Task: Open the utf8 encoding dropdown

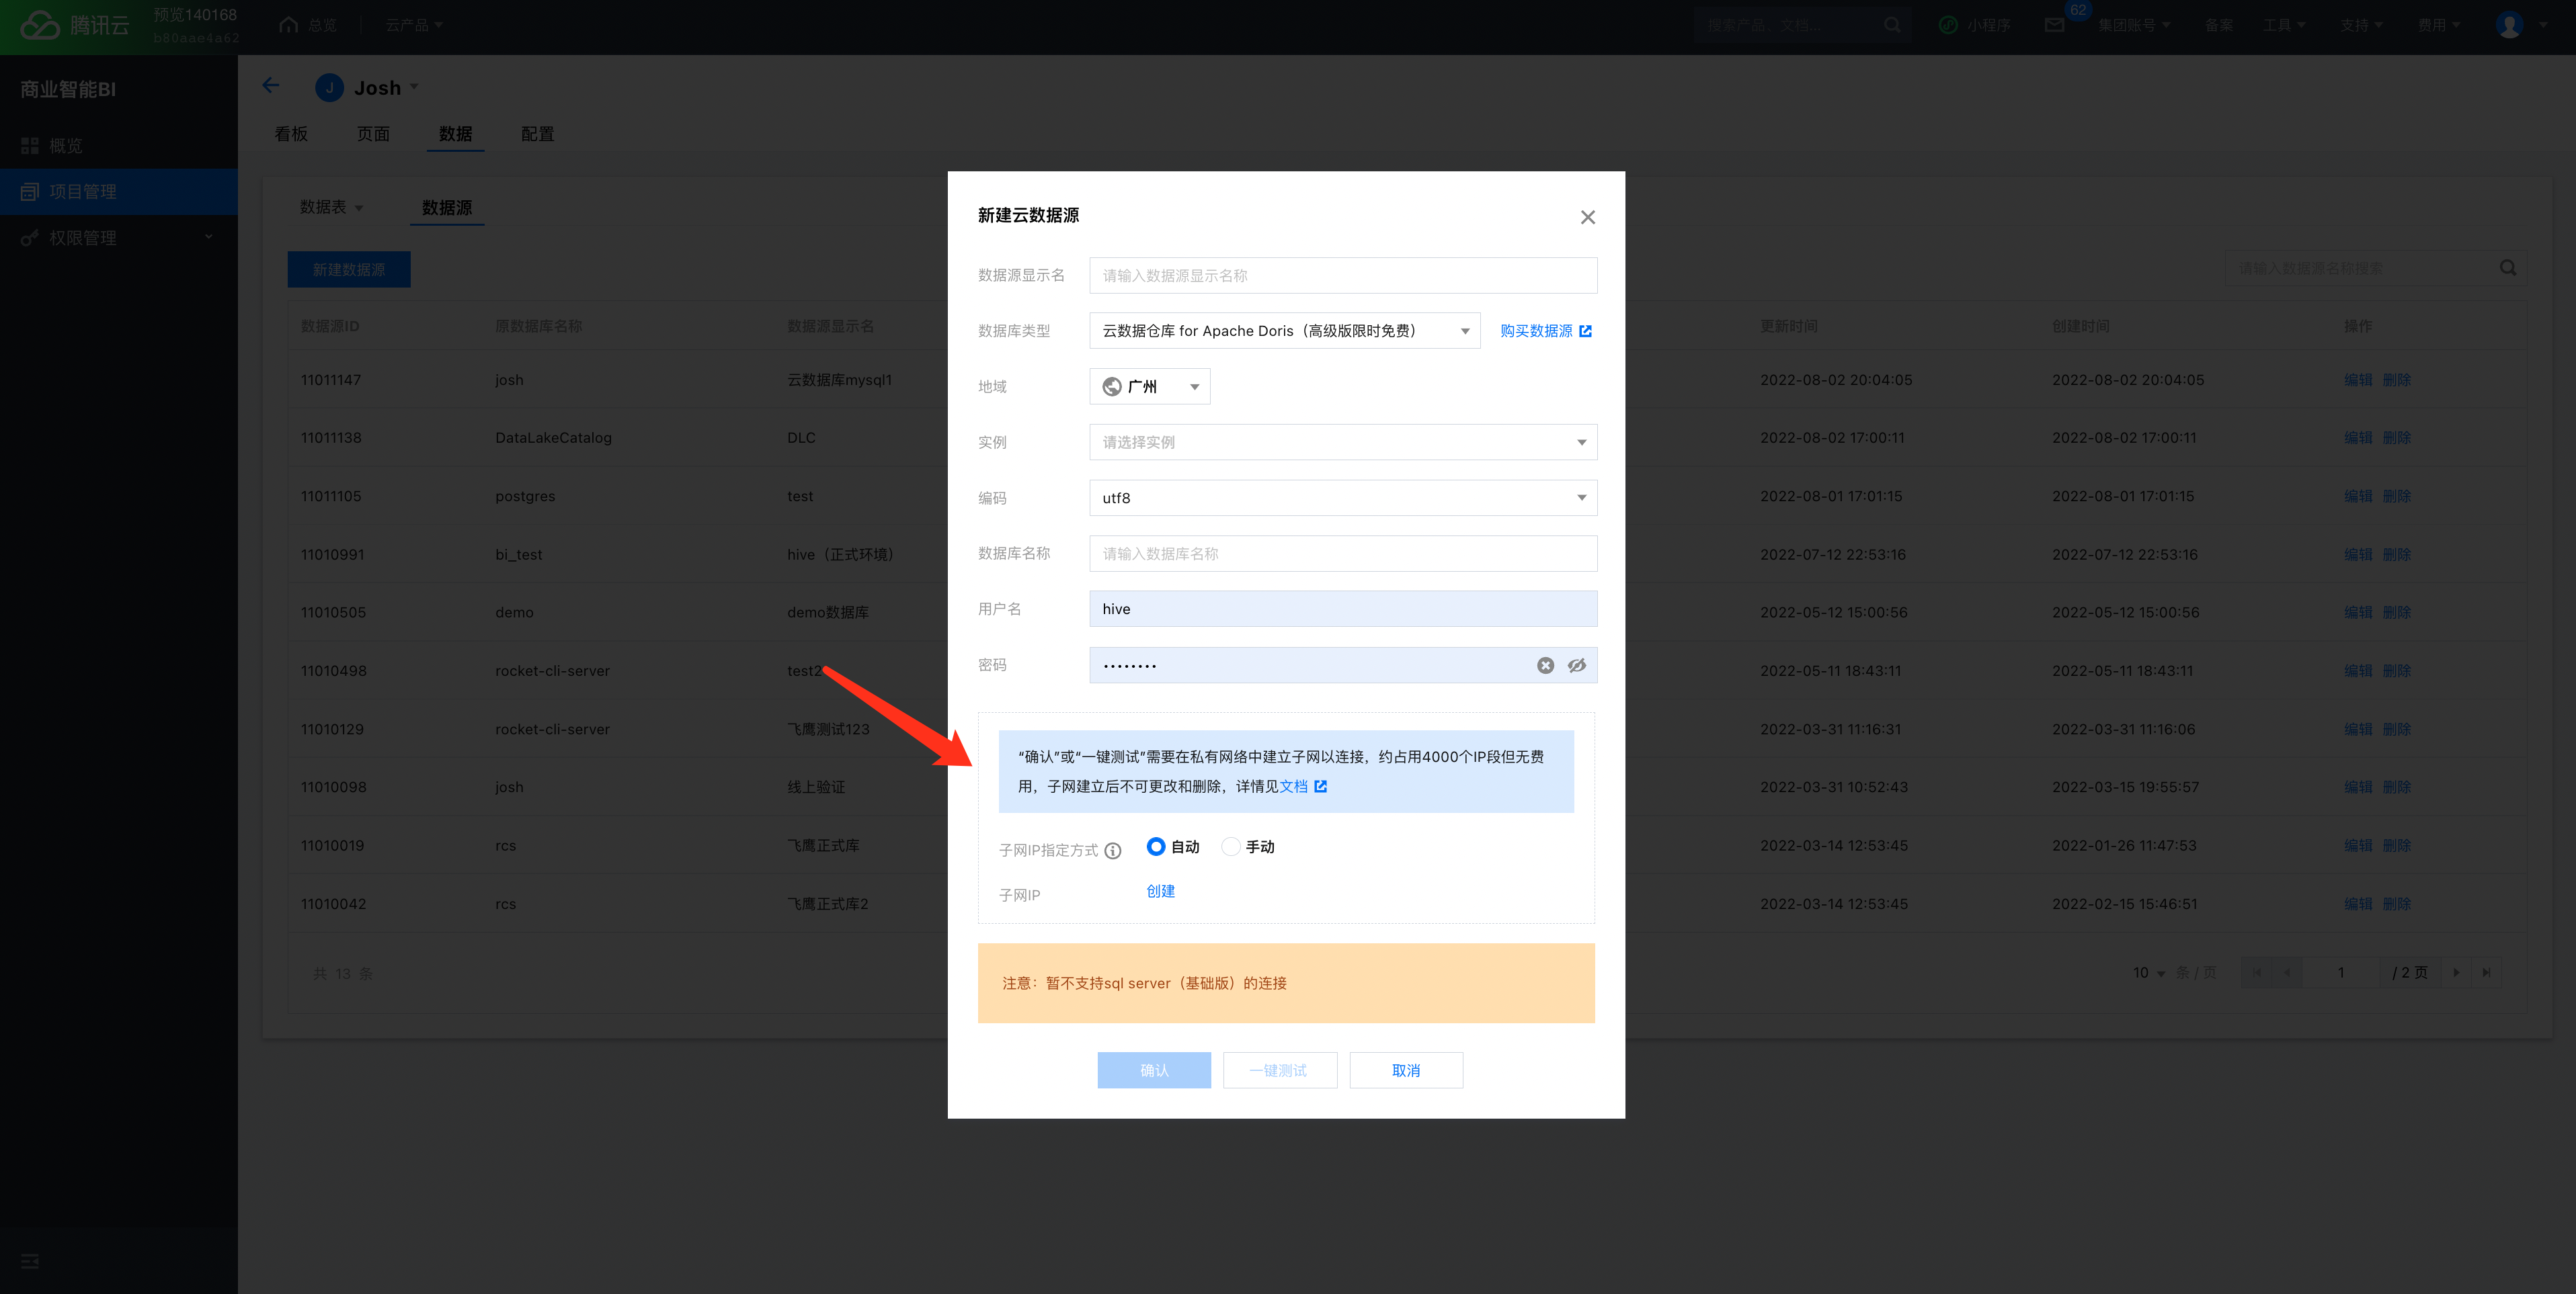Action: 1342,498
